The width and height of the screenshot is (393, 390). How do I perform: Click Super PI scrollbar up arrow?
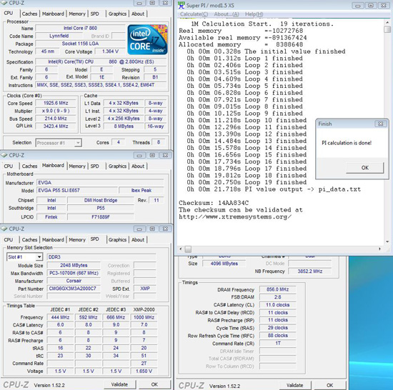387,22
